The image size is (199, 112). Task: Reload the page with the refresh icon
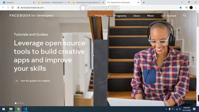point(12,7)
